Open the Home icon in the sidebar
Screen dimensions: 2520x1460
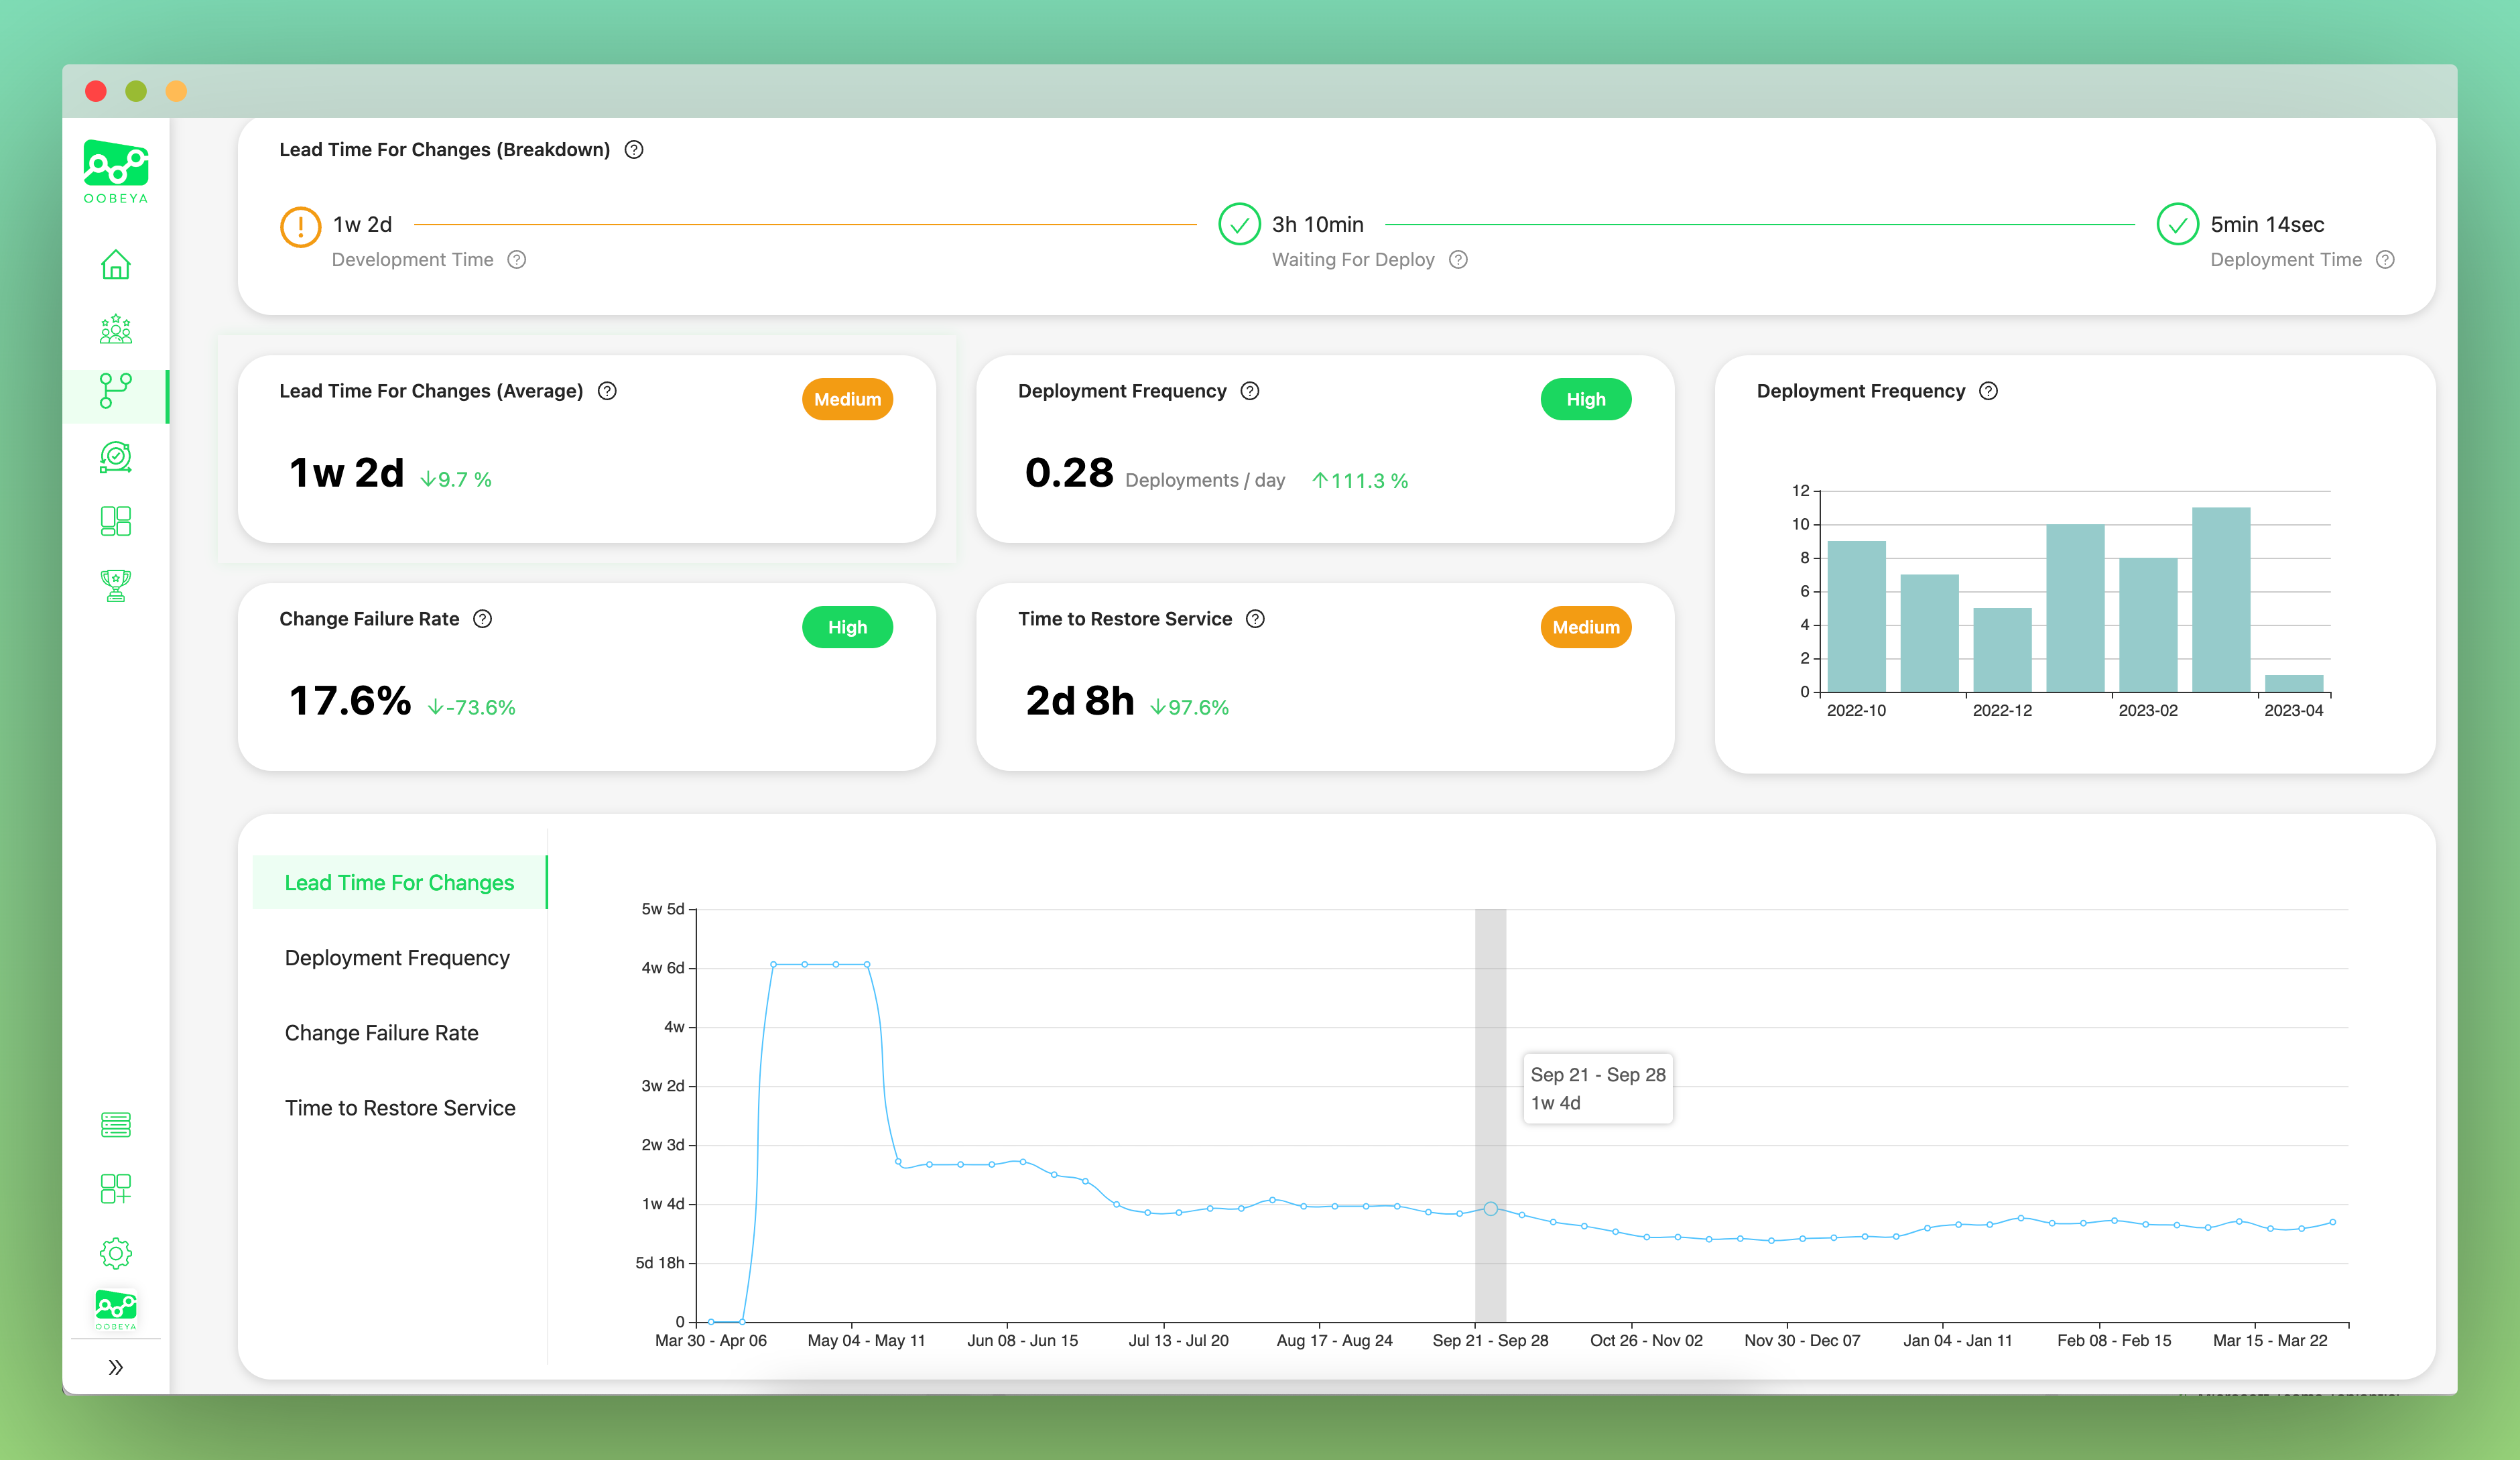point(115,265)
